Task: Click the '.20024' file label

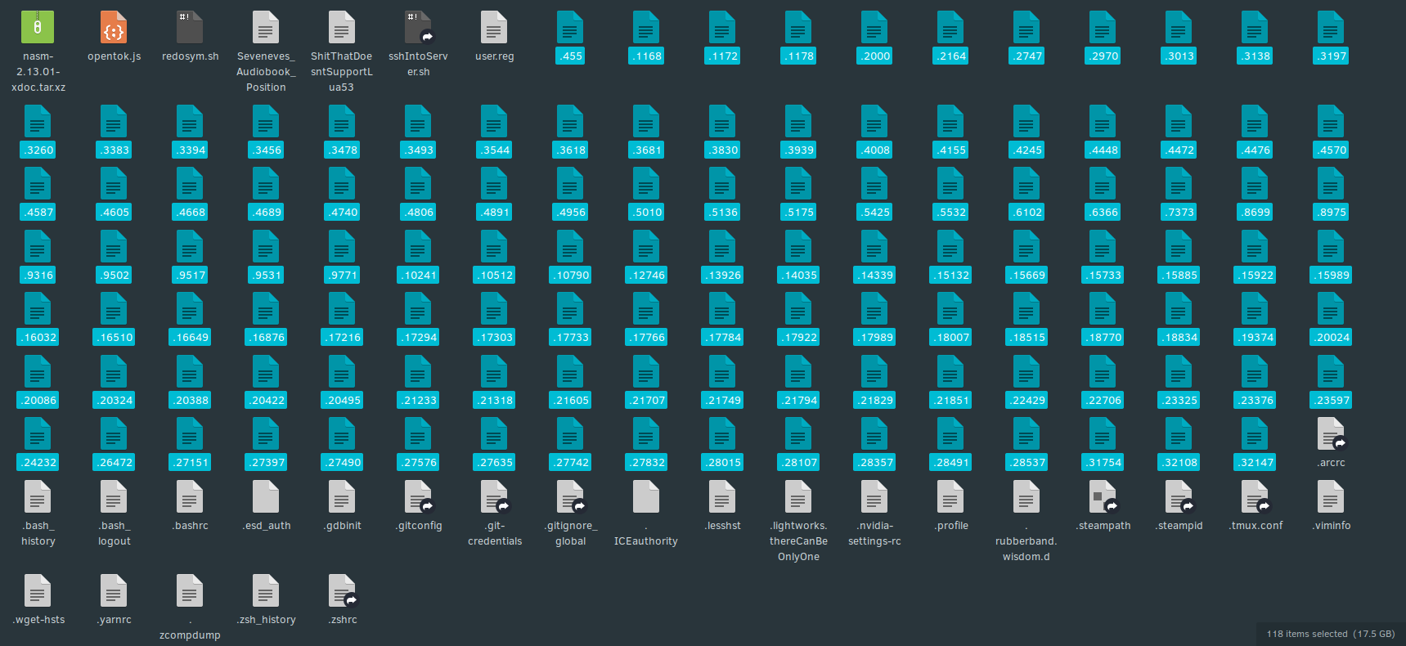Action: pos(1331,338)
